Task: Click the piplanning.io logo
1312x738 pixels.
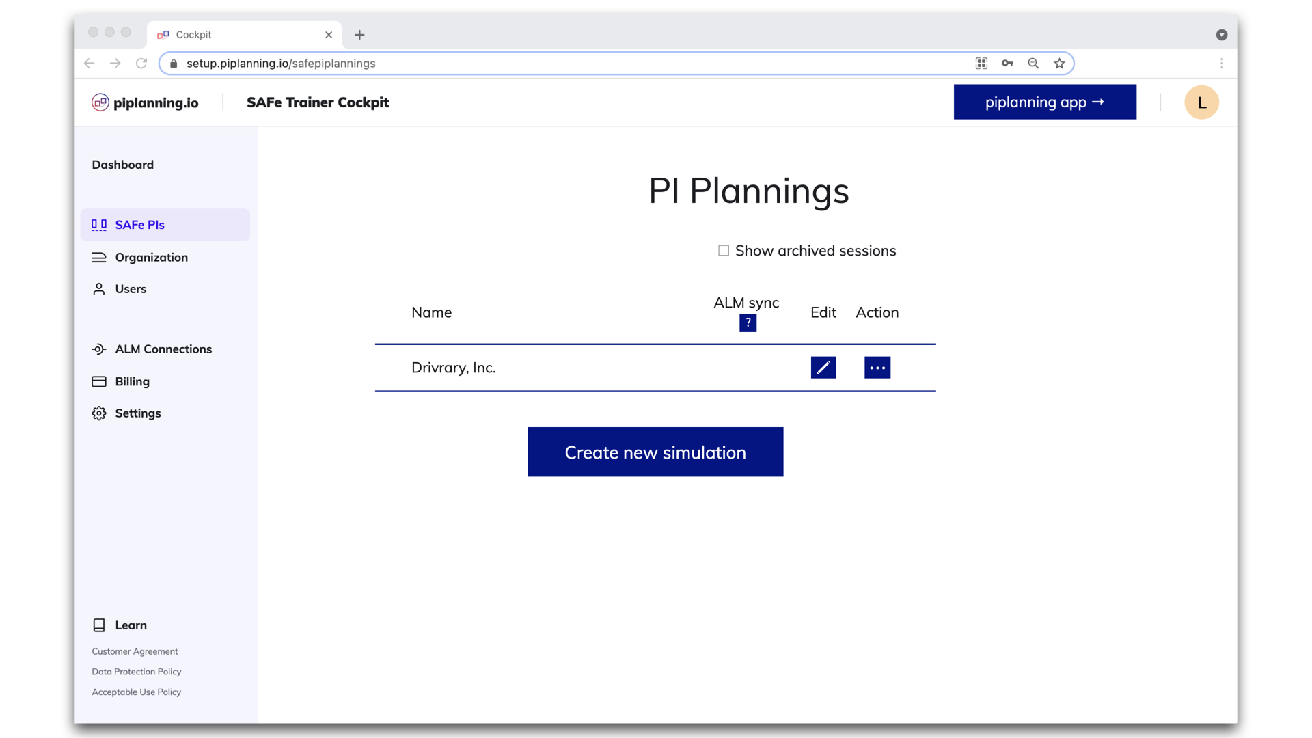Action: 146,102
